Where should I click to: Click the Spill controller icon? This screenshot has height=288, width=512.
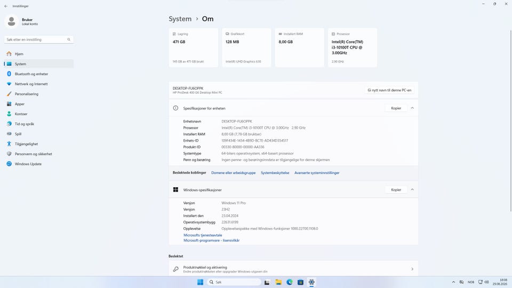pyautogui.click(x=9, y=134)
